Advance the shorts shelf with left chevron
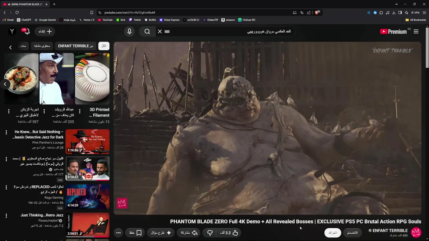This screenshot has height=241, width=429. point(5,84)
